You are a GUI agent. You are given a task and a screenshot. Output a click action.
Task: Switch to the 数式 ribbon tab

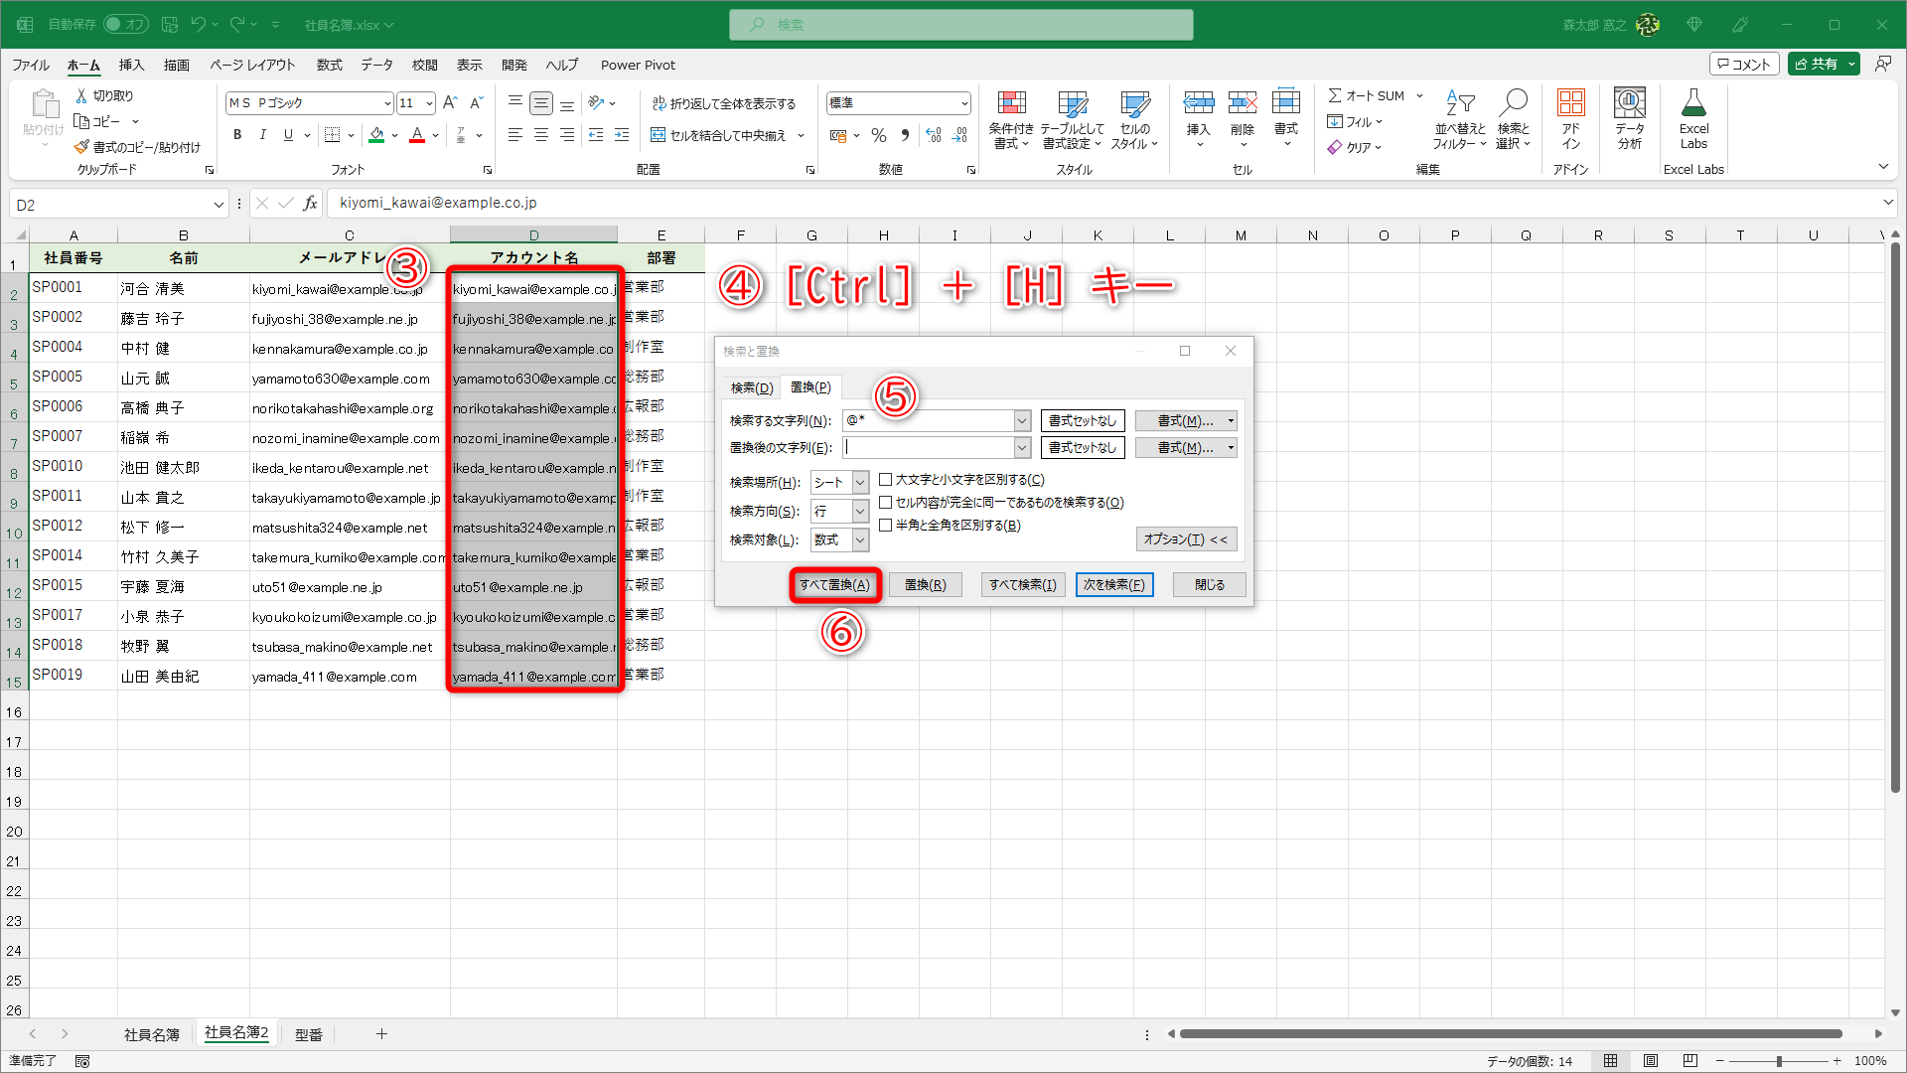[x=329, y=65]
